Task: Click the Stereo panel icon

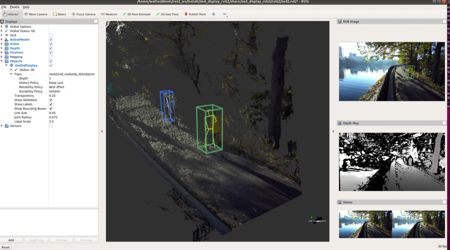Action: tap(340, 202)
